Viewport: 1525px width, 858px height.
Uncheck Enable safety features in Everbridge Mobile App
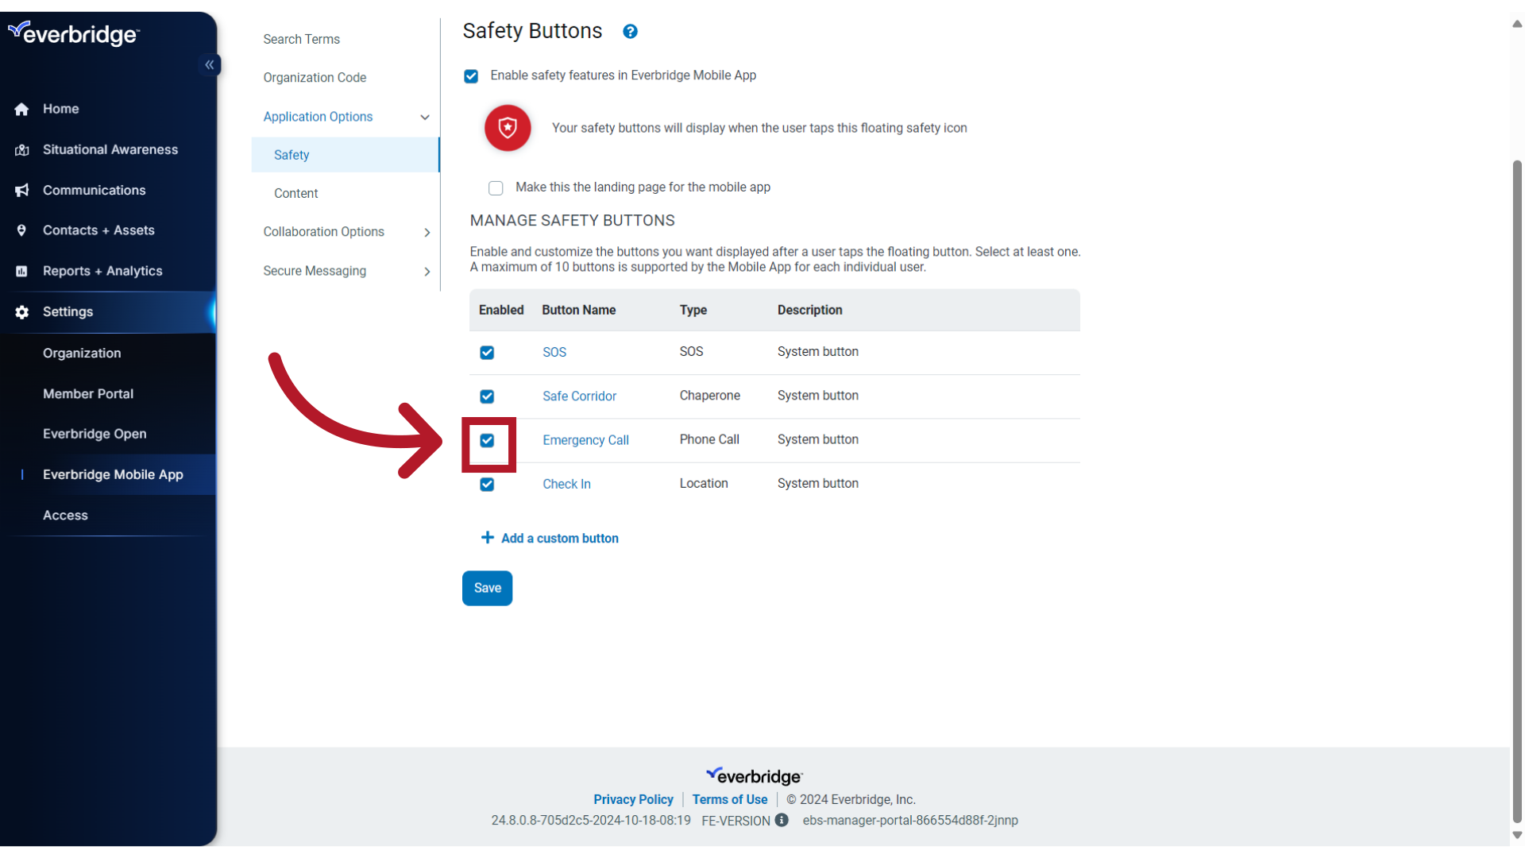(471, 75)
